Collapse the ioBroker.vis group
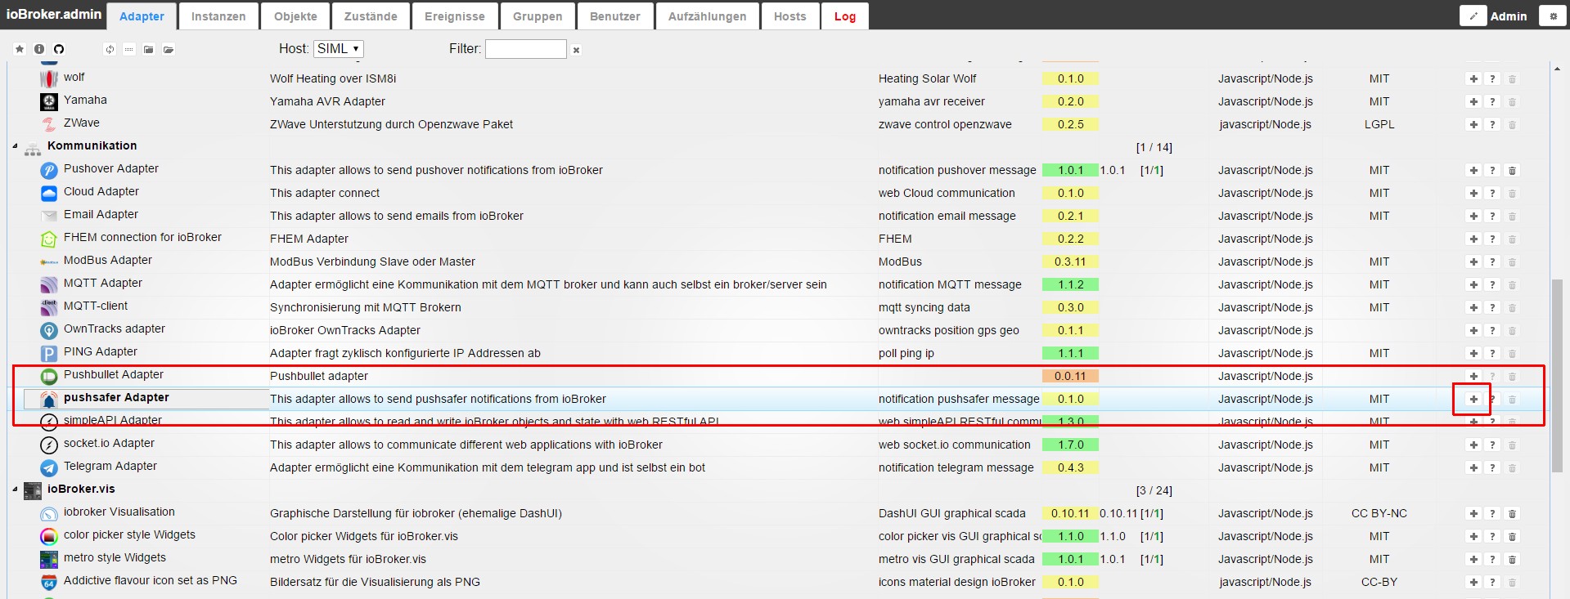Image resolution: width=1570 pixels, height=599 pixels. pos(15,489)
